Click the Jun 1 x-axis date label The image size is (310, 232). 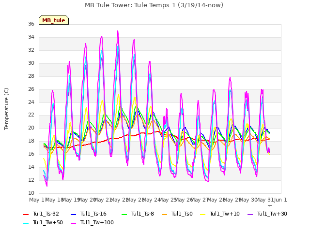tap(280, 200)
